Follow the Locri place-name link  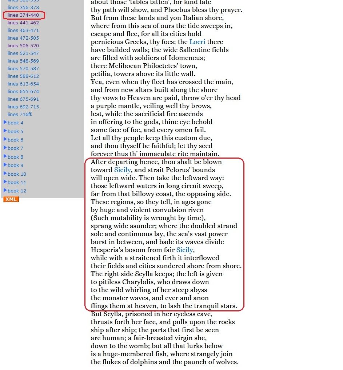tap(197, 42)
